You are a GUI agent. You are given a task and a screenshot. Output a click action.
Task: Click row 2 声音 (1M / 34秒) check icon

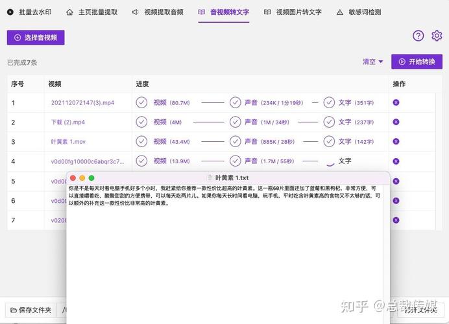point(236,122)
